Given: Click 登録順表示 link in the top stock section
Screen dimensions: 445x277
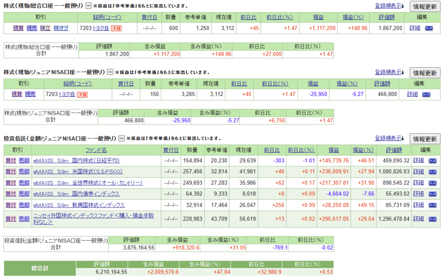Looking at the screenshot, I should (389, 6).
